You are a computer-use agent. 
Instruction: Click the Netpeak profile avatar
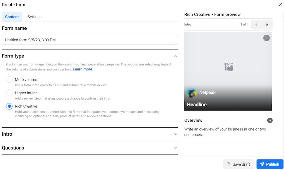pyautogui.click(x=192, y=93)
